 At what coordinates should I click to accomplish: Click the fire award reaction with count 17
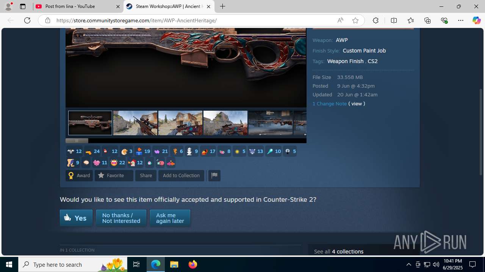coord(208,151)
